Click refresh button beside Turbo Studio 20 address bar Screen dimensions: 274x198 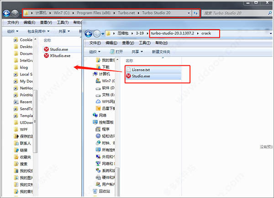click(x=195, y=13)
